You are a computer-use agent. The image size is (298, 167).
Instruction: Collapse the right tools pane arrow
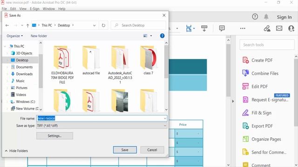[233, 101]
